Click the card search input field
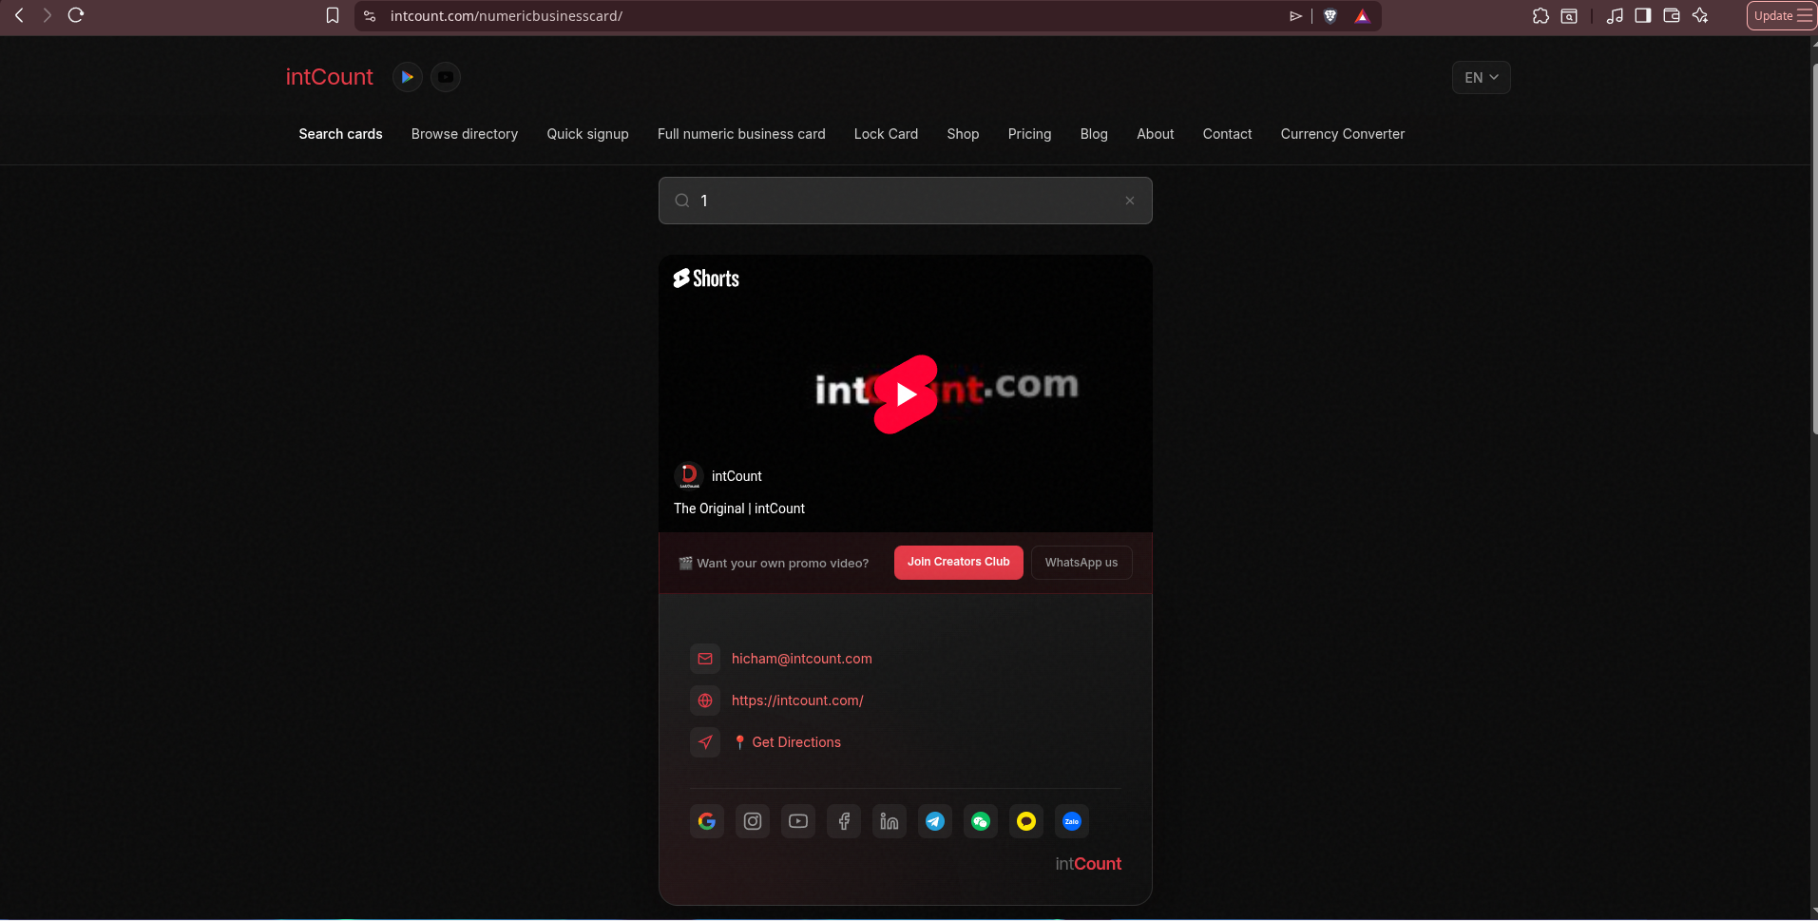The image size is (1818, 921). [905, 201]
